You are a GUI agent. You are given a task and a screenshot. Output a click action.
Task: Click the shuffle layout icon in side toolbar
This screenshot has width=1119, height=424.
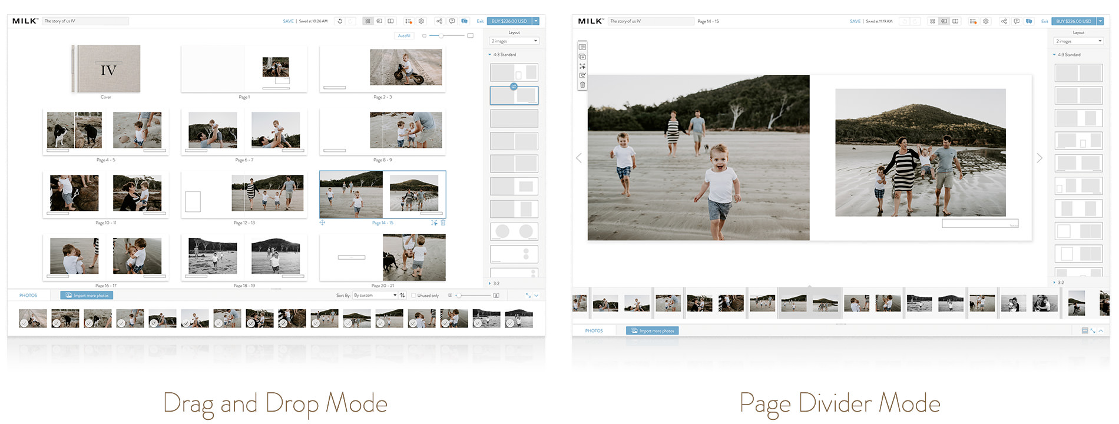click(x=582, y=66)
